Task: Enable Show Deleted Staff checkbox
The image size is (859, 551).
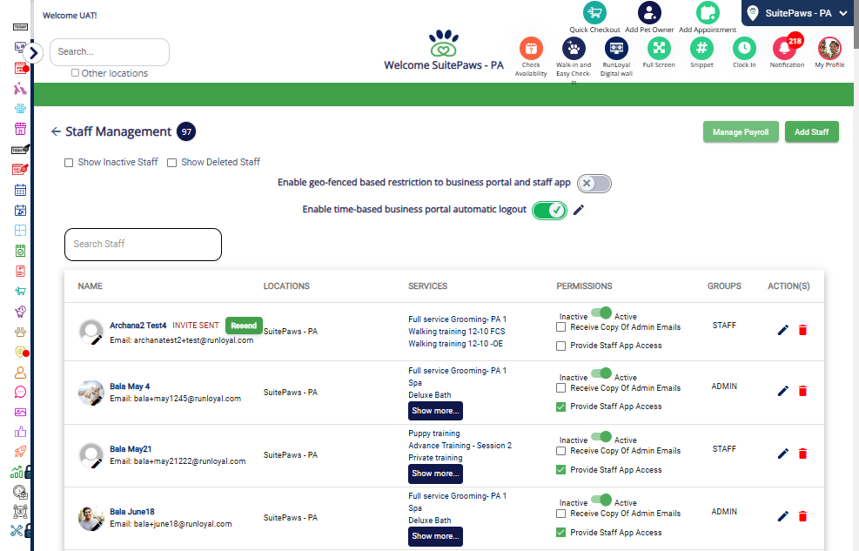Action: click(x=171, y=163)
